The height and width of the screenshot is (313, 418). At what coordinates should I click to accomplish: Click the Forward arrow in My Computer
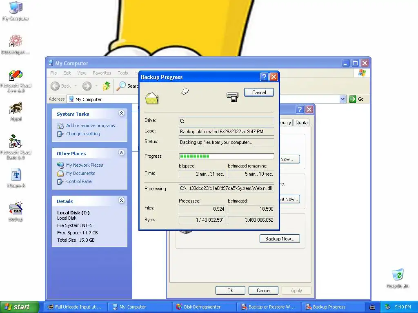[87, 86]
